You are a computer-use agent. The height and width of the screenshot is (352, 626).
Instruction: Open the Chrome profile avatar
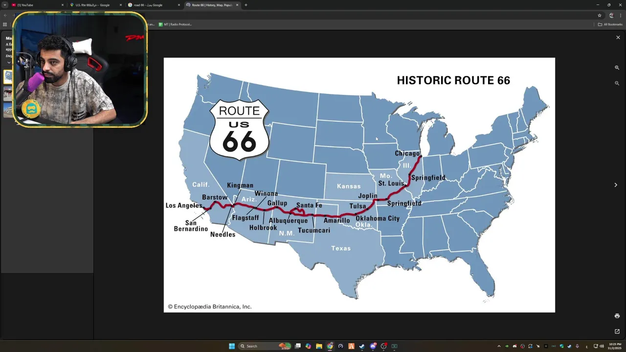[x=611, y=15]
